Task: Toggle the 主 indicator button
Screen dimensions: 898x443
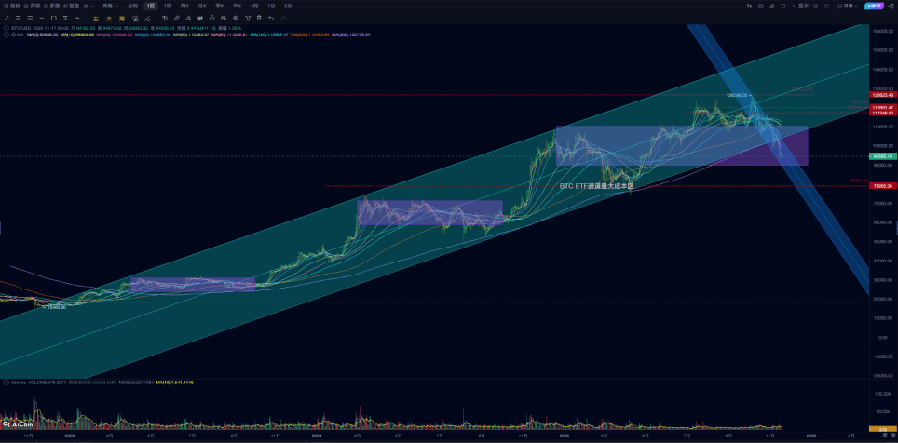Action: pyautogui.click(x=96, y=19)
